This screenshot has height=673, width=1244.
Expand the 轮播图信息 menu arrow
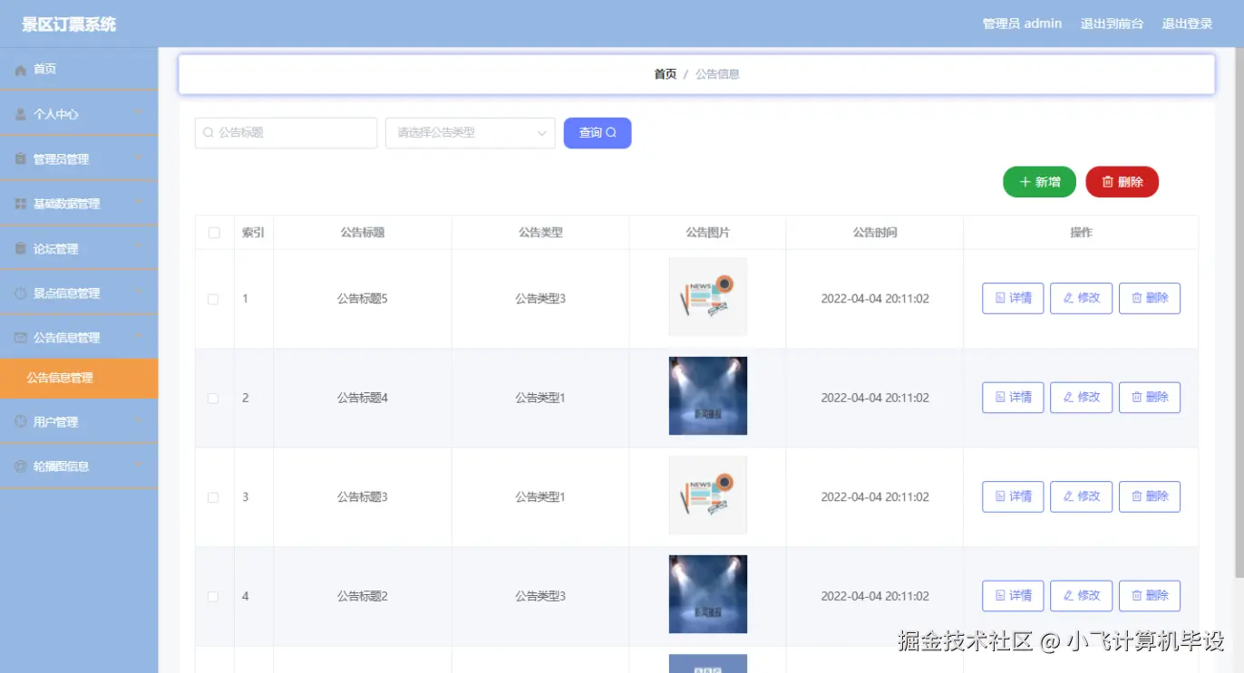point(139,465)
